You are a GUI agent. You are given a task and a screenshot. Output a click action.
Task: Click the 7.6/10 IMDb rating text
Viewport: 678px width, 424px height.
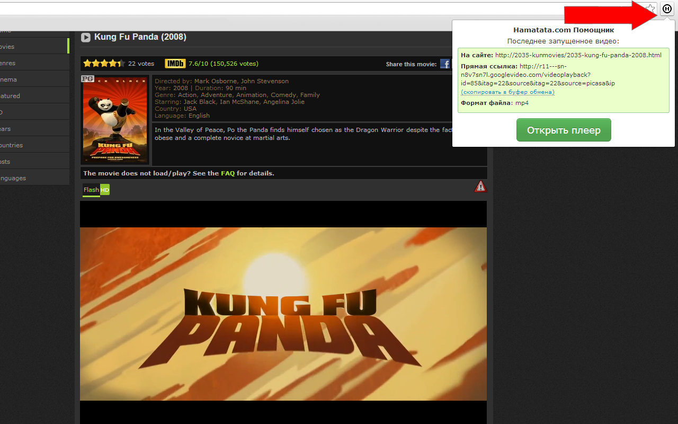click(224, 64)
